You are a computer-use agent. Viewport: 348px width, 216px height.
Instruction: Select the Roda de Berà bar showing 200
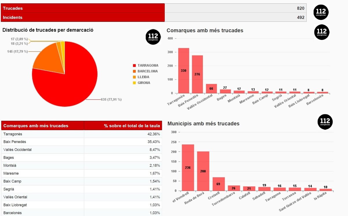[203, 171]
